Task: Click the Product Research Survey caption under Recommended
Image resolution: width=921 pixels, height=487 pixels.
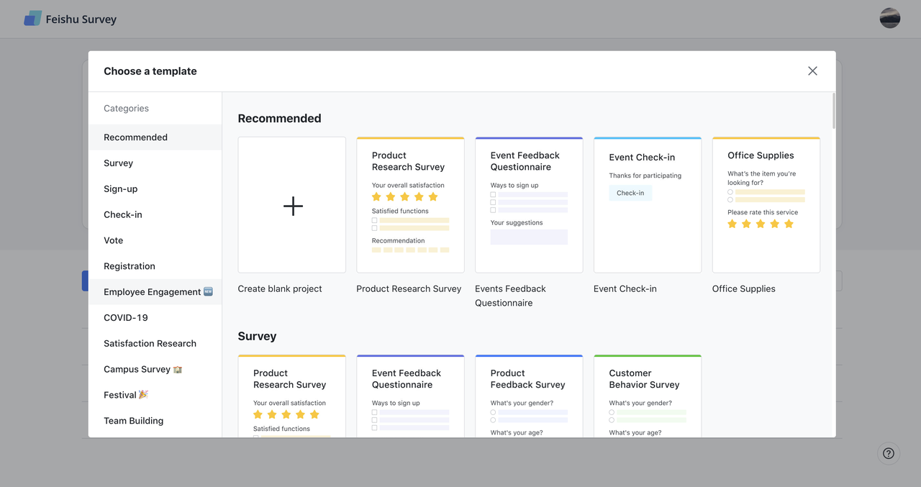Action: coord(409,289)
